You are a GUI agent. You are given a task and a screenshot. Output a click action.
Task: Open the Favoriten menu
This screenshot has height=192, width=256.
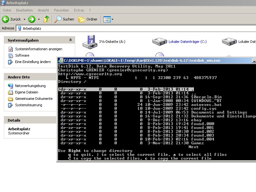tap(61, 10)
